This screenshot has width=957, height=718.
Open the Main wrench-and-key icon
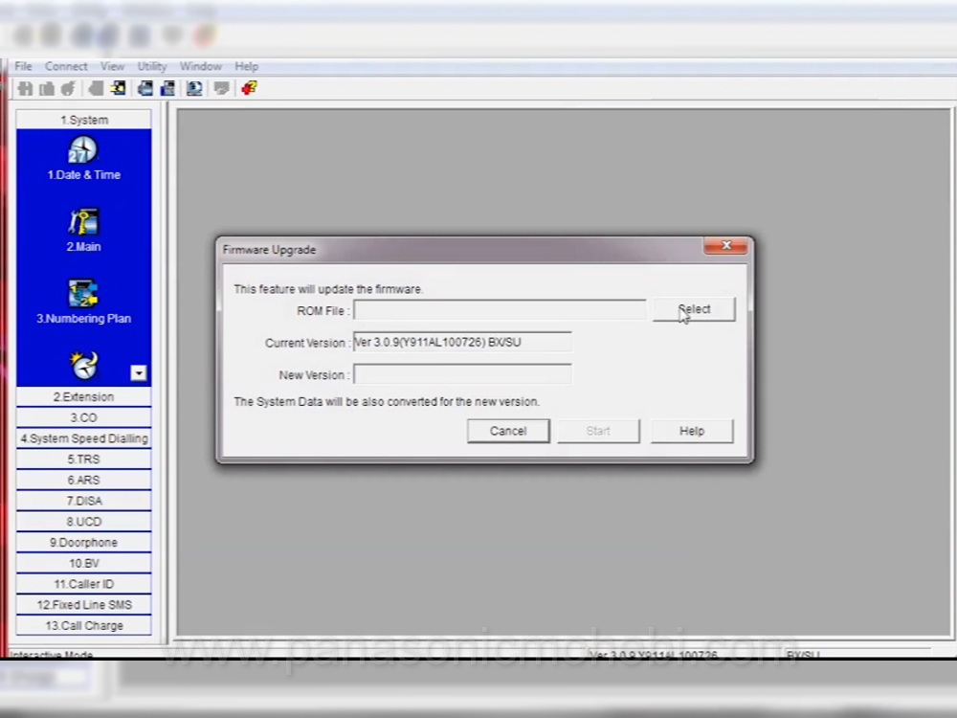coord(83,222)
